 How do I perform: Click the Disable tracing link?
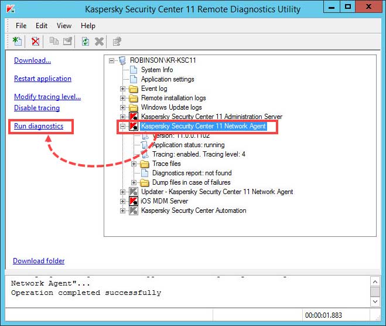(x=37, y=108)
